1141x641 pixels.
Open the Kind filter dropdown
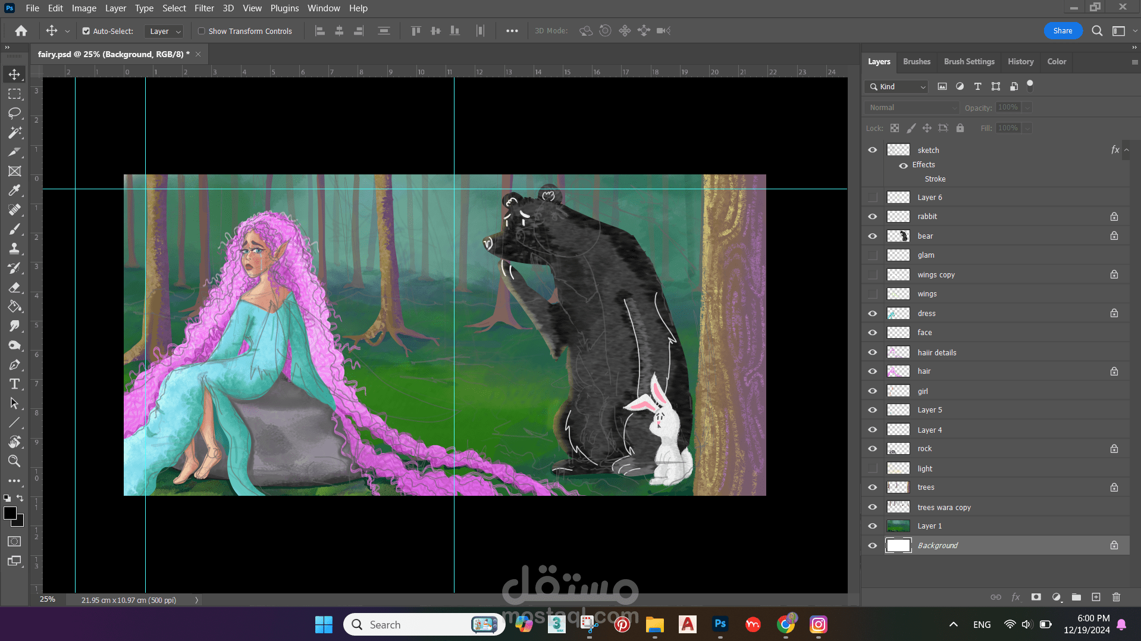897,87
